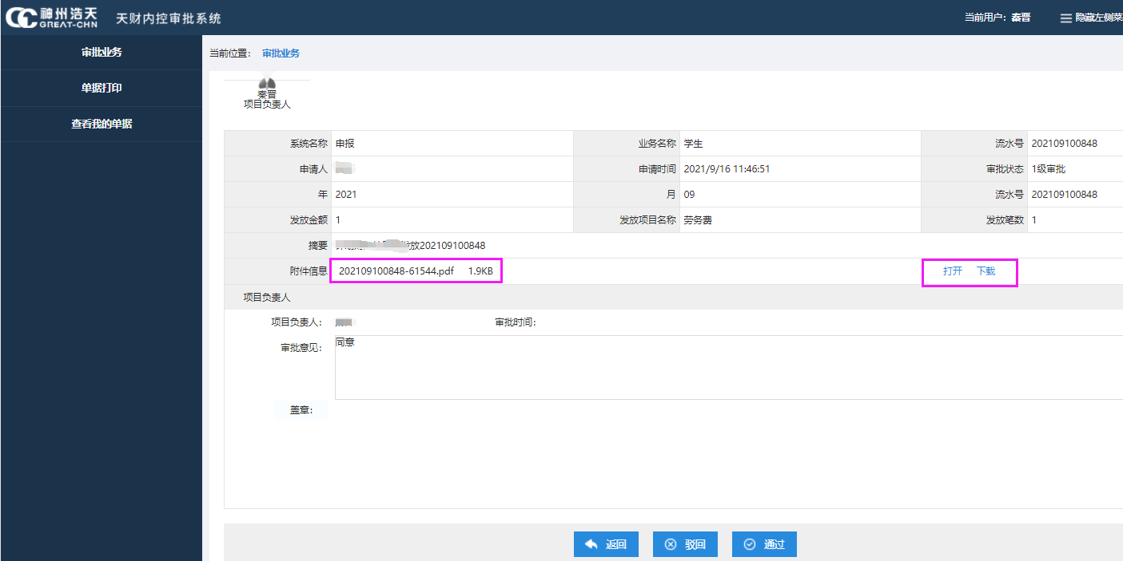Open the 审批业务 sidebar menu
The width and height of the screenshot is (1123, 561).
102,52
